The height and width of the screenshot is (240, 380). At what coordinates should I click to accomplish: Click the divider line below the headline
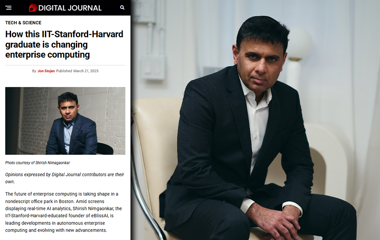[65, 65]
